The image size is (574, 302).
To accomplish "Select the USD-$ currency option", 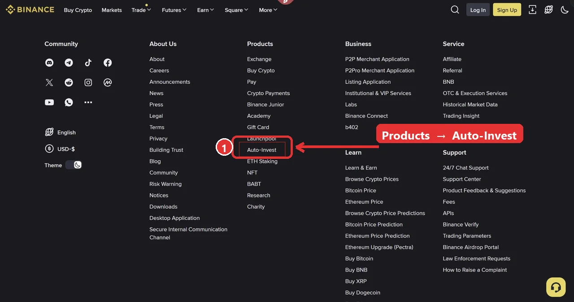I will (60, 149).
